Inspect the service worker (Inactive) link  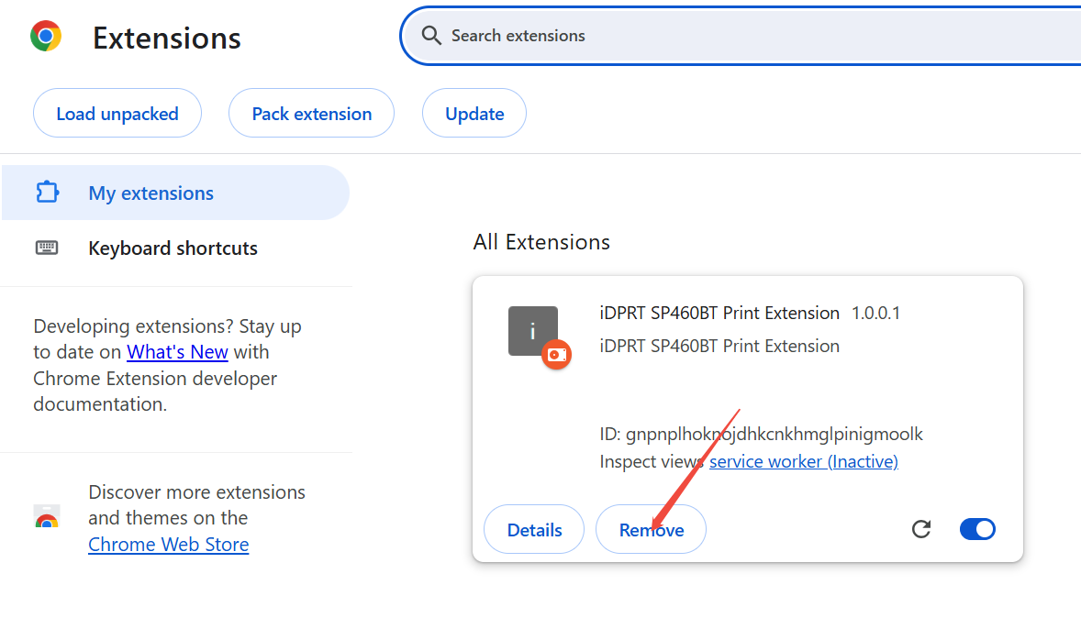click(804, 461)
